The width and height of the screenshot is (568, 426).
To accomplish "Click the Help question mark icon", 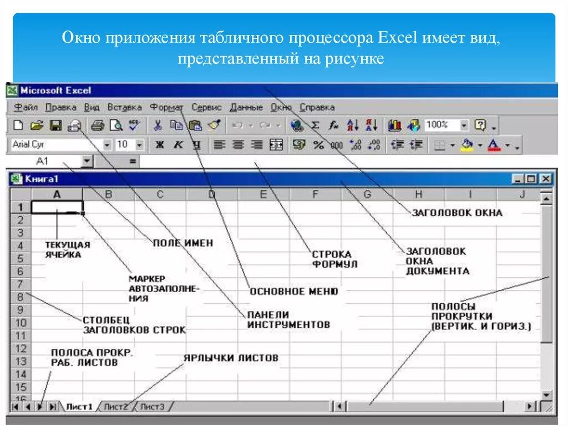I will [480, 125].
